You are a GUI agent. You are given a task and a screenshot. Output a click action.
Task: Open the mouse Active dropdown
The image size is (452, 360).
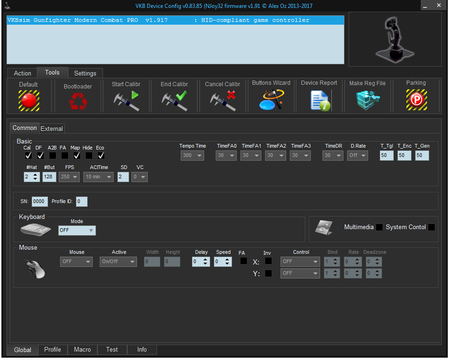click(118, 262)
